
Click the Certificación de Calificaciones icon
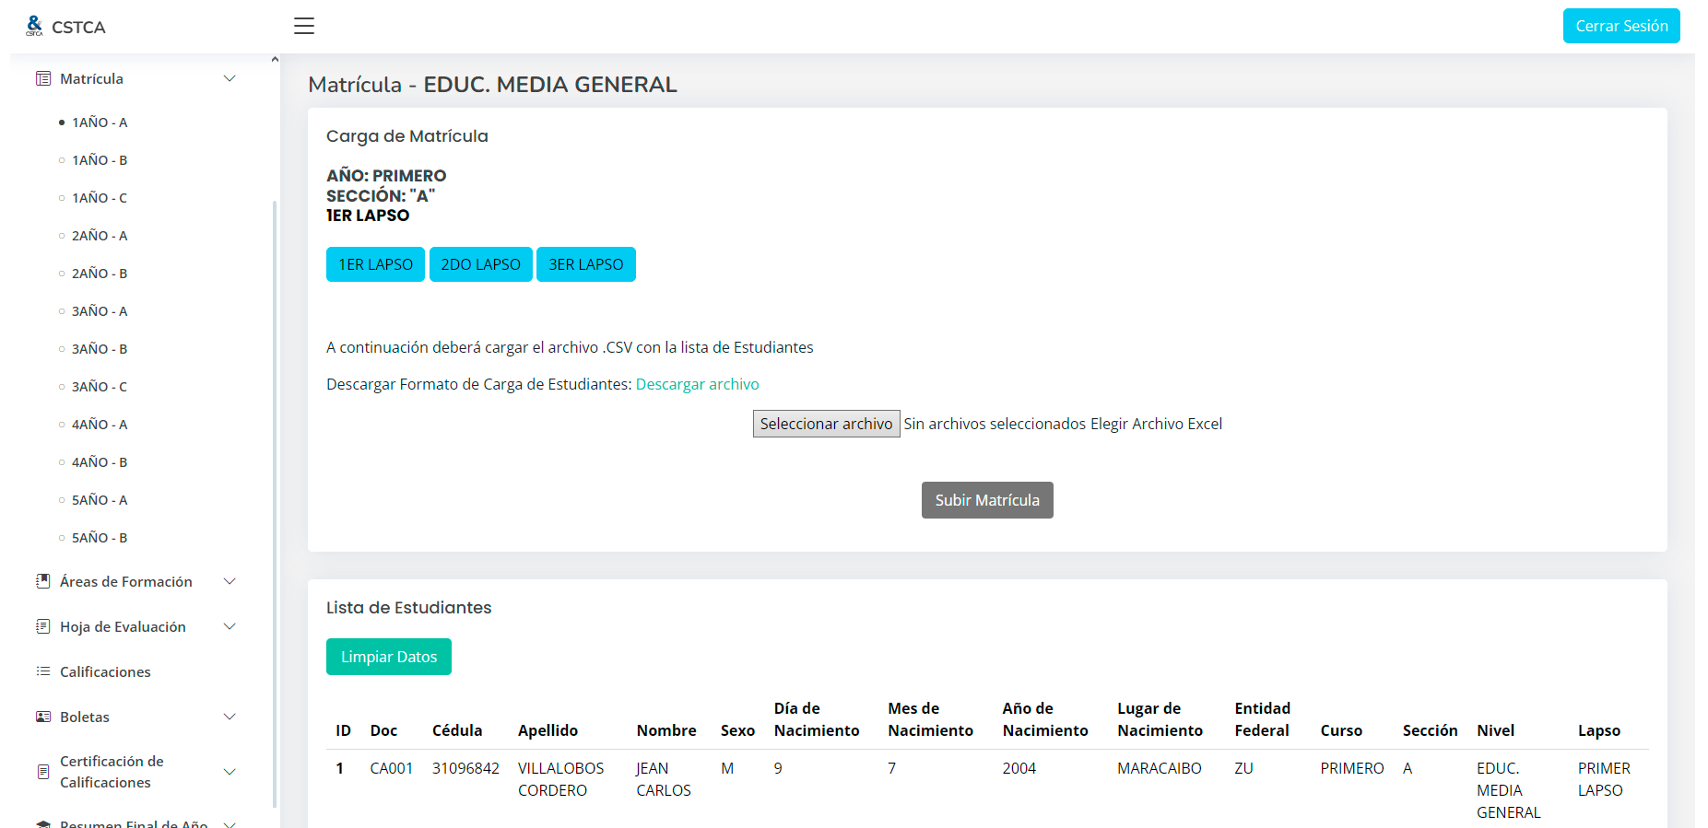(43, 772)
